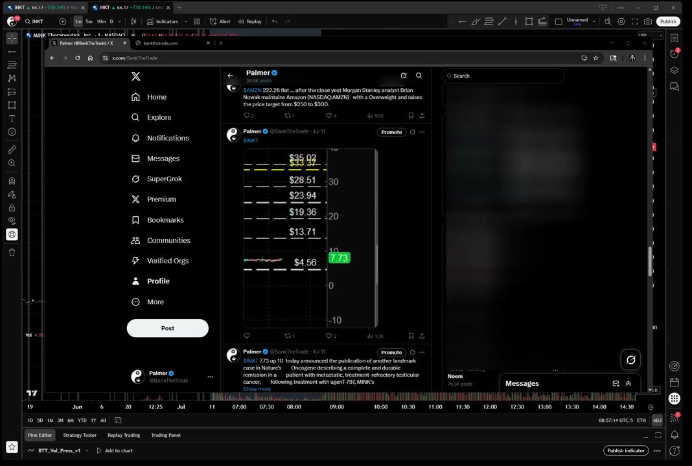Click the undo arrow in TradingView toolbar
Screen dimensions: 692x466
click(x=275, y=21)
